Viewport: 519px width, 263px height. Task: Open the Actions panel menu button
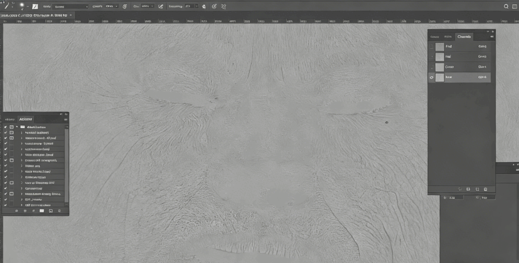click(x=65, y=119)
